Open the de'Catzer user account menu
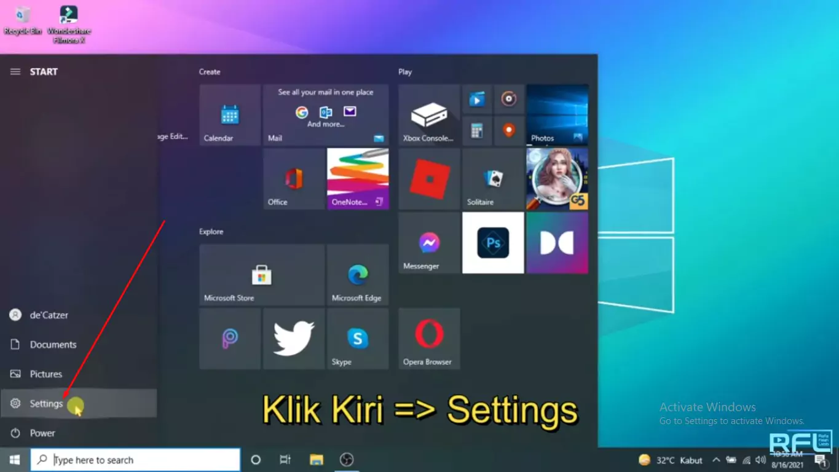Screen dimensions: 839x472 click(79, 315)
